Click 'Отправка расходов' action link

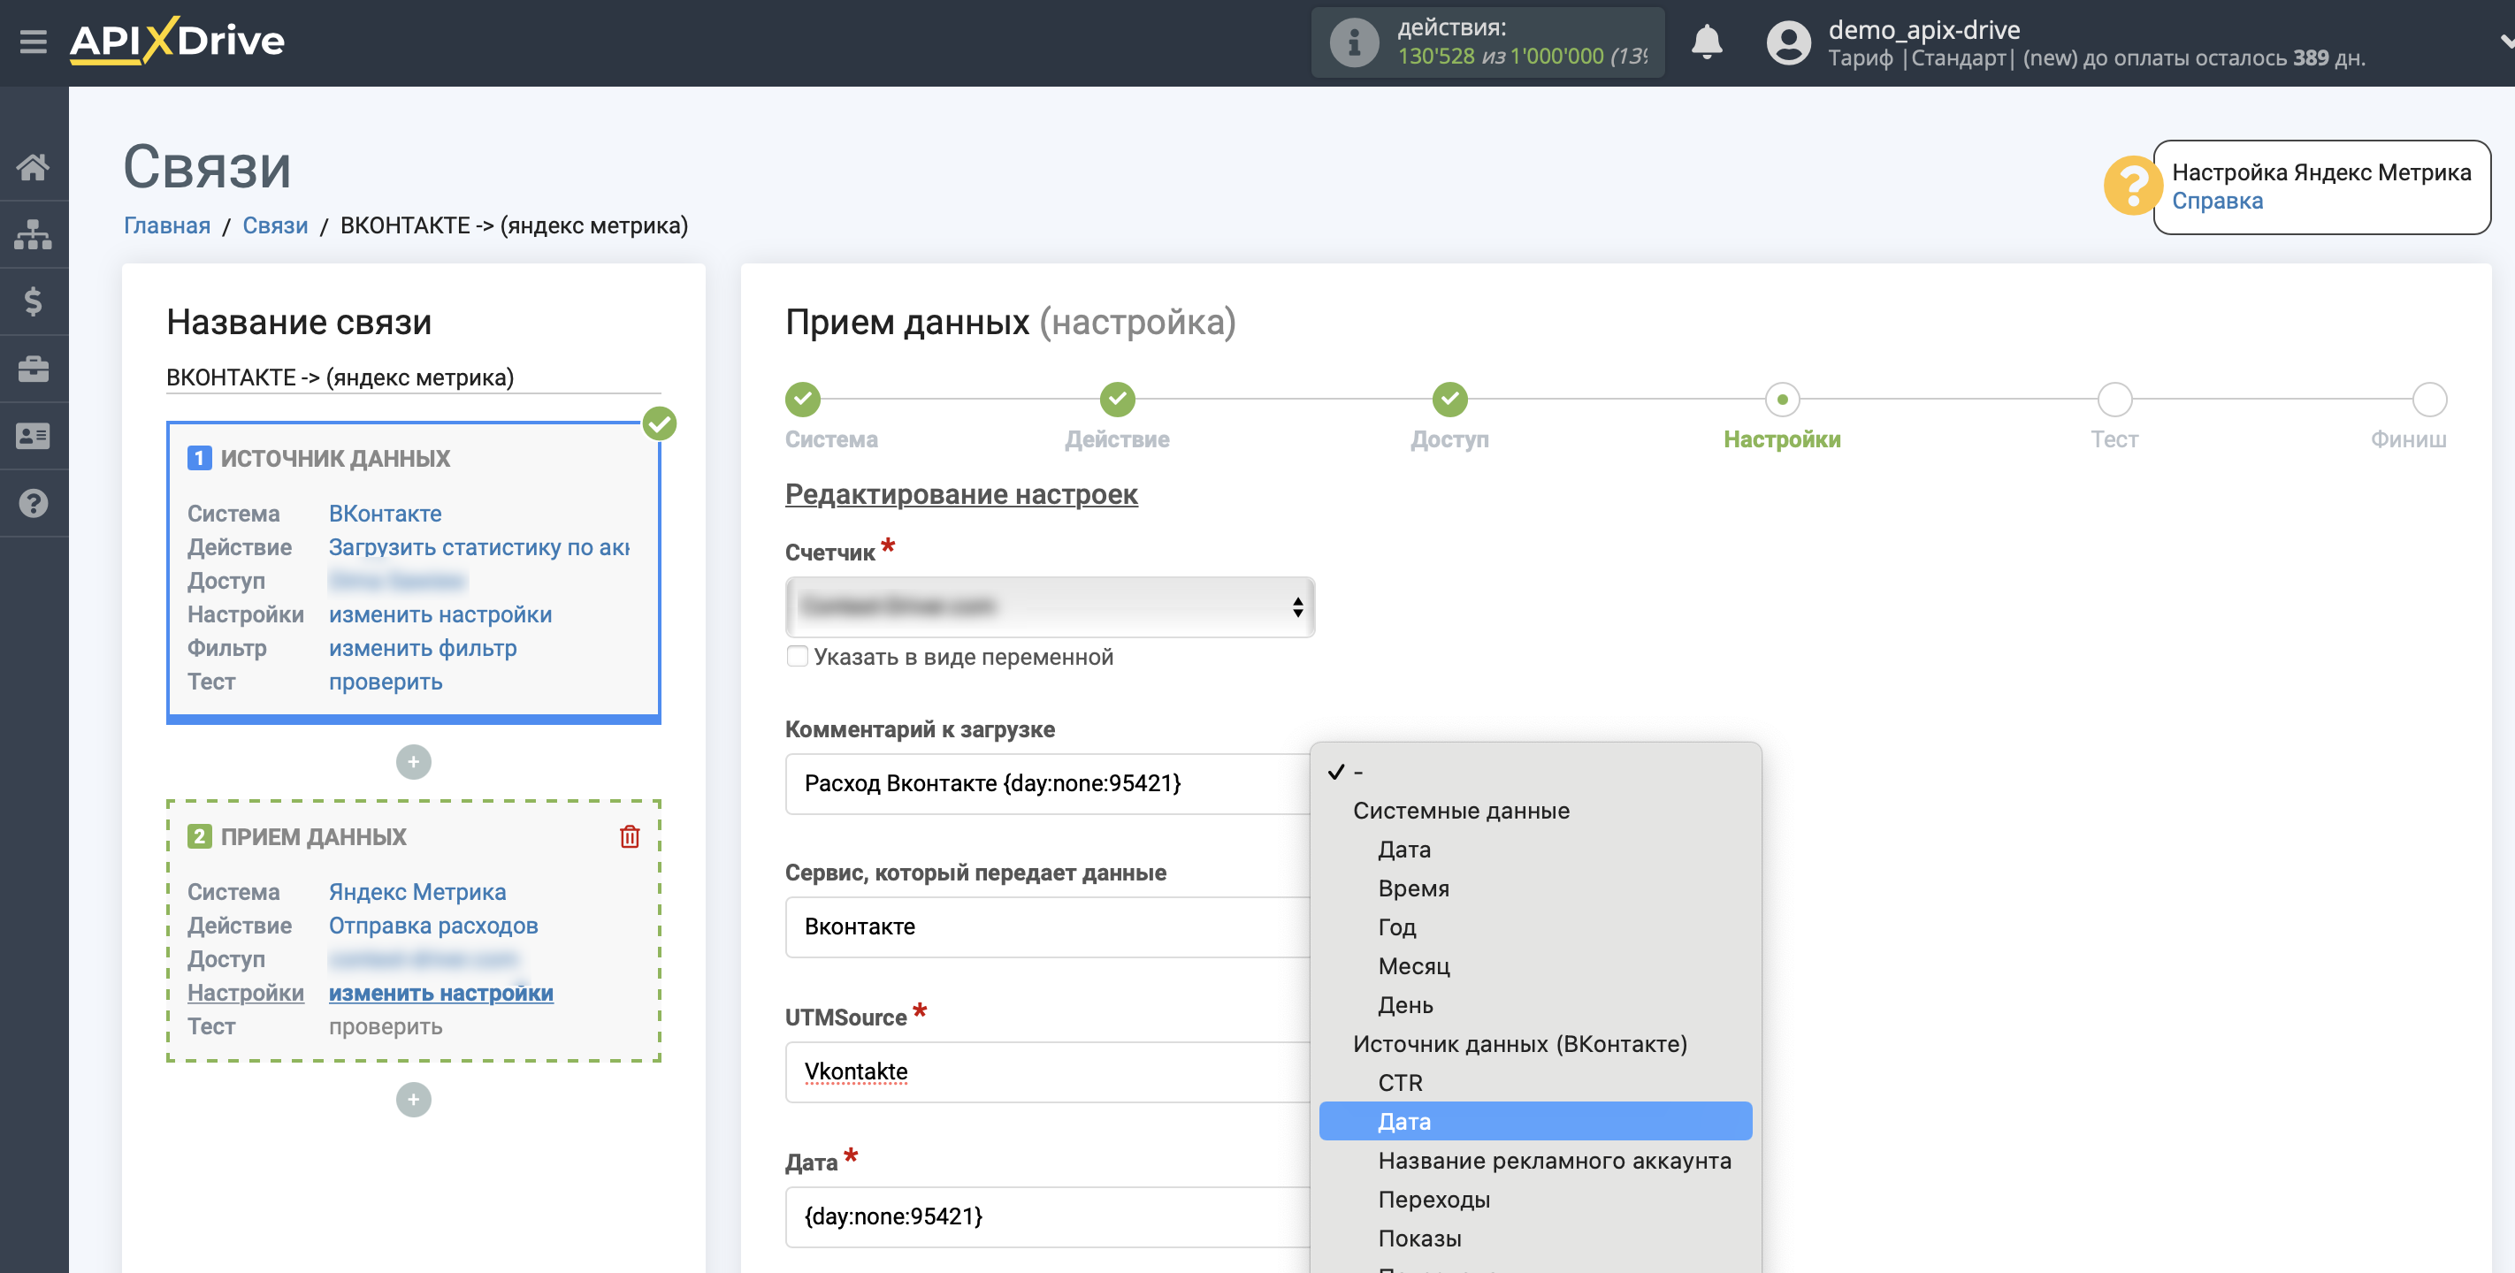point(433,925)
